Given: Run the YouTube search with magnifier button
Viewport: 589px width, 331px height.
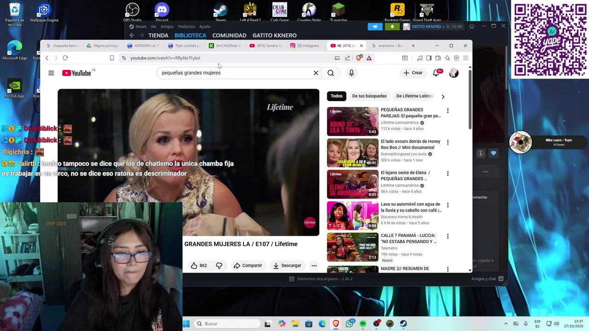Looking at the screenshot, I should pyautogui.click(x=330, y=73).
